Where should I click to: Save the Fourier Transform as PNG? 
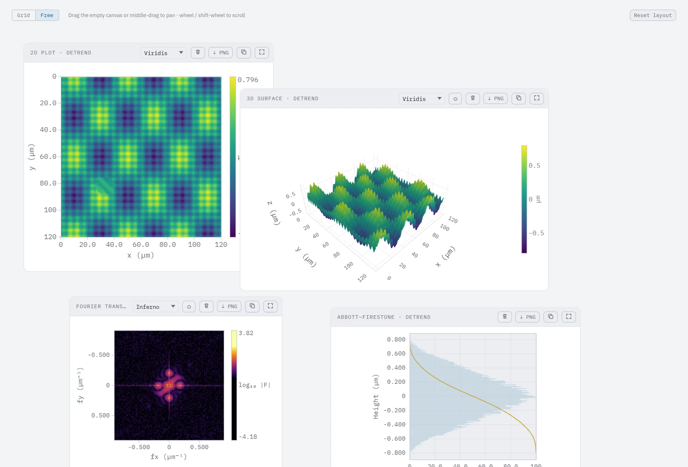pyautogui.click(x=229, y=306)
